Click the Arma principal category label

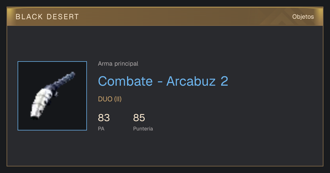118,64
